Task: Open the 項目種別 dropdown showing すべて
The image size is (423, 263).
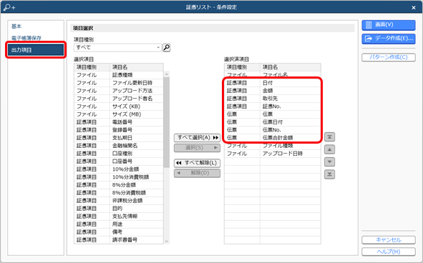Action: tap(117, 48)
